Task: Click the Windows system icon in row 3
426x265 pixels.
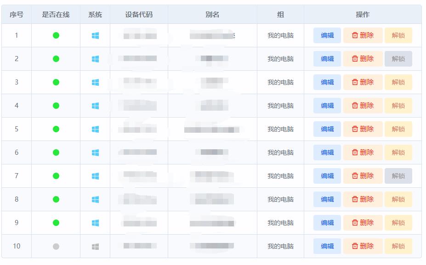Action: [x=96, y=82]
